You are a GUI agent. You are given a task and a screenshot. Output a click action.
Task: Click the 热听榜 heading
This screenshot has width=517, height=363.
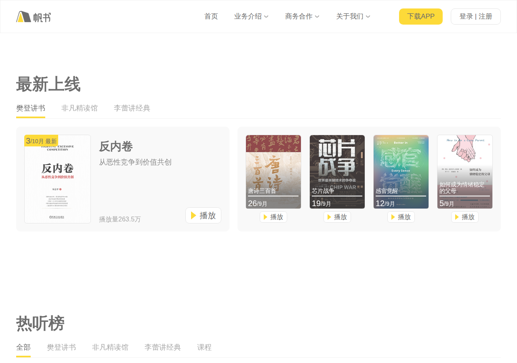[x=40, y=323]
